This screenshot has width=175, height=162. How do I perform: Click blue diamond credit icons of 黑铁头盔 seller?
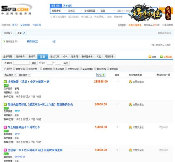pos(17,111)
